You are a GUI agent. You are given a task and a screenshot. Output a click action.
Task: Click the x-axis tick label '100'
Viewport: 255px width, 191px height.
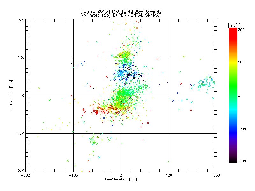click(x=169, y=175)
